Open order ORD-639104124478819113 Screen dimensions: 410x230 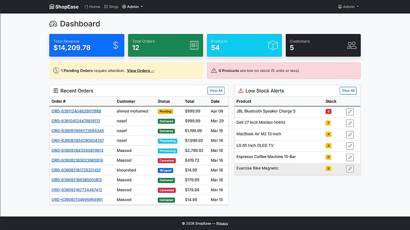click(76, 121)
